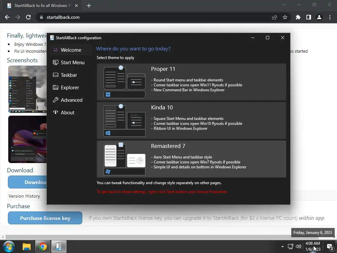337x253 pixels.
Task: Open Chrome tab search chevron
Action: coord(284,5)
